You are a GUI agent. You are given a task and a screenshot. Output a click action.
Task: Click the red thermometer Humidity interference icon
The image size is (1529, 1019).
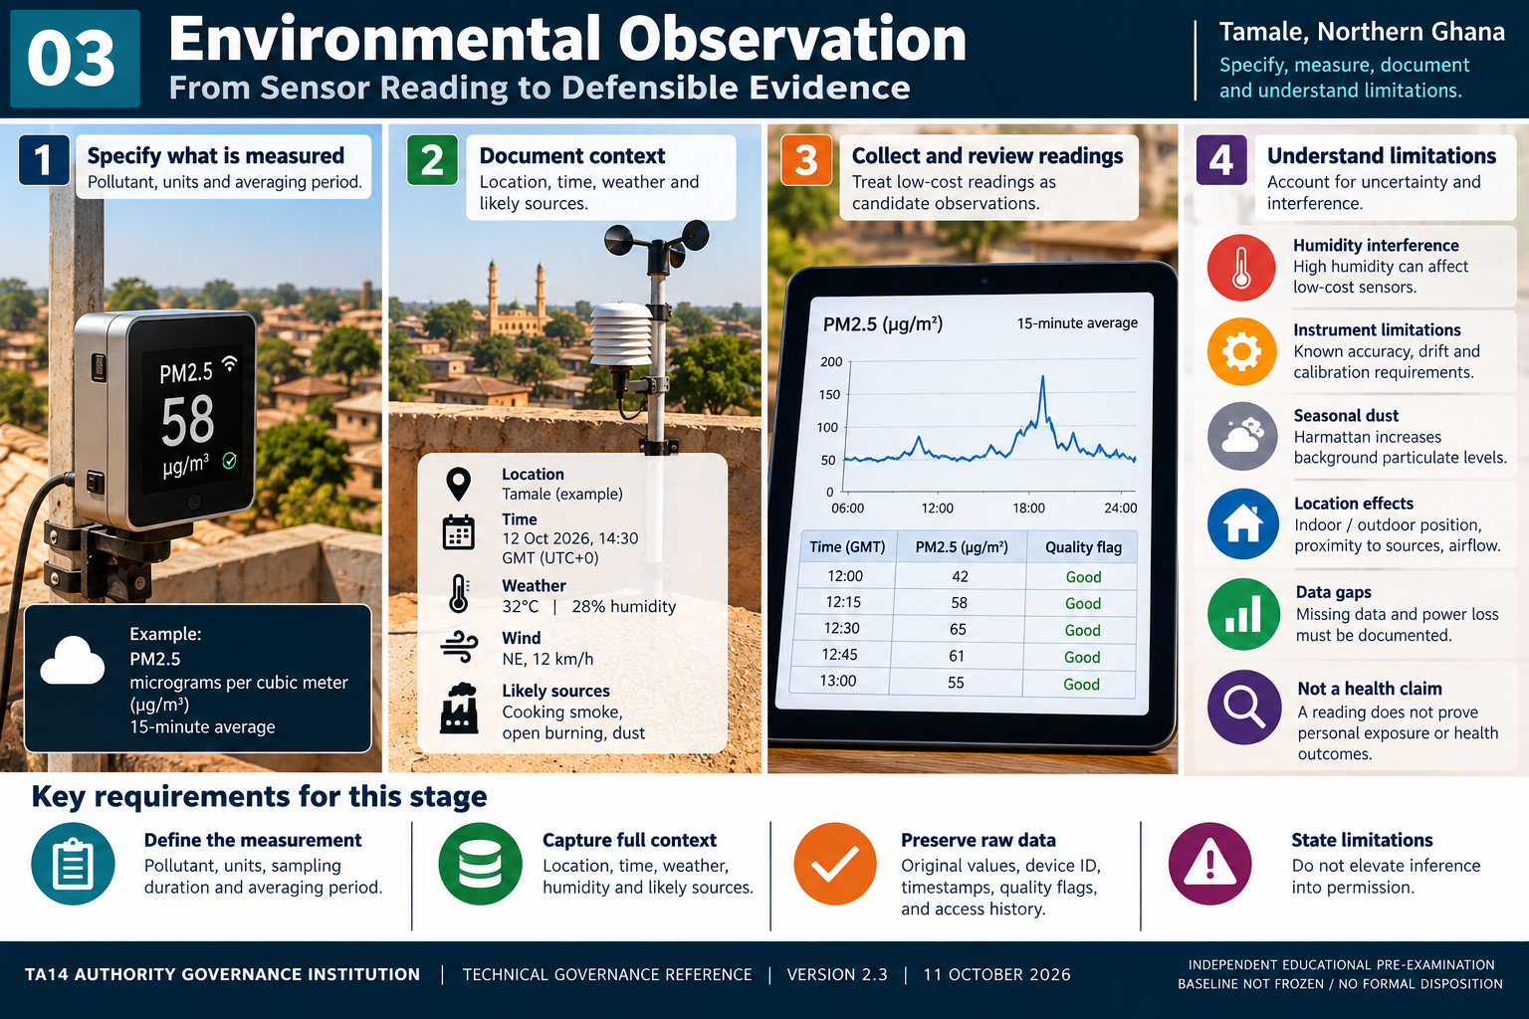(1241, 268)
